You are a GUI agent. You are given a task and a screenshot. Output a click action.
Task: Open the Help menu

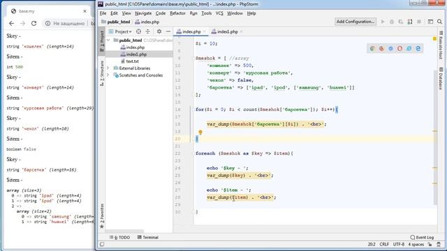pos(251,13)
